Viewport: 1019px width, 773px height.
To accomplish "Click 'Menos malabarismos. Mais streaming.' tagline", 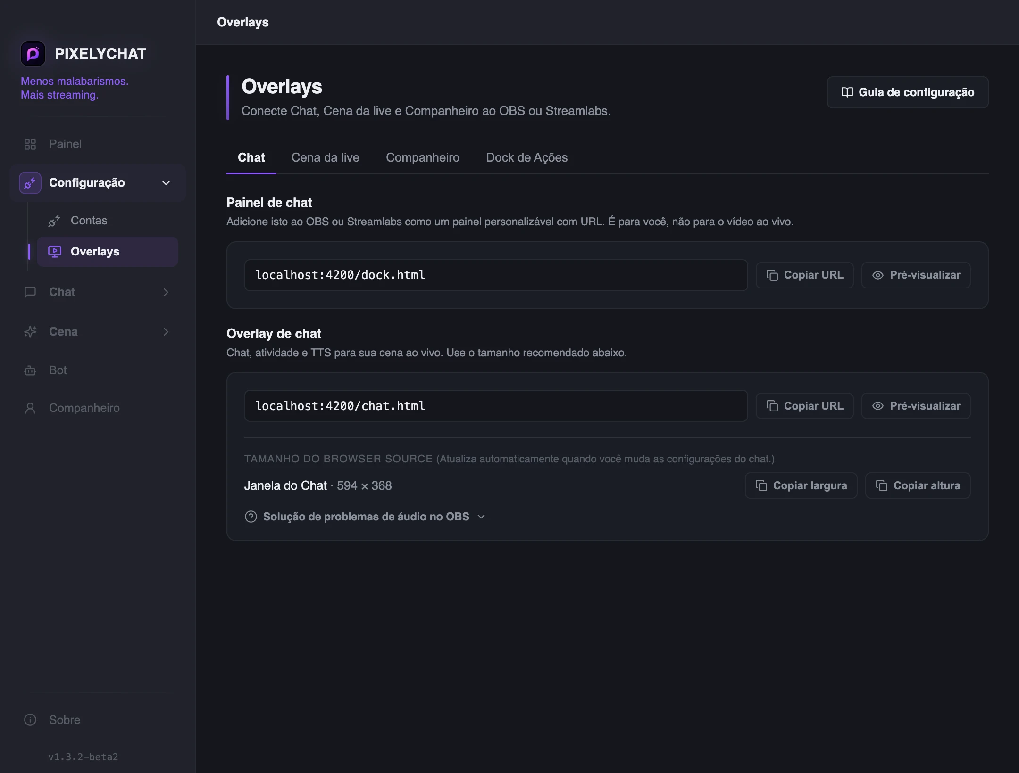I will [x=75, y=88].
